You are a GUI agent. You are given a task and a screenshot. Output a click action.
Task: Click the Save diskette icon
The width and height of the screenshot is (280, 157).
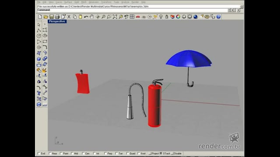(x=52, y=17)
